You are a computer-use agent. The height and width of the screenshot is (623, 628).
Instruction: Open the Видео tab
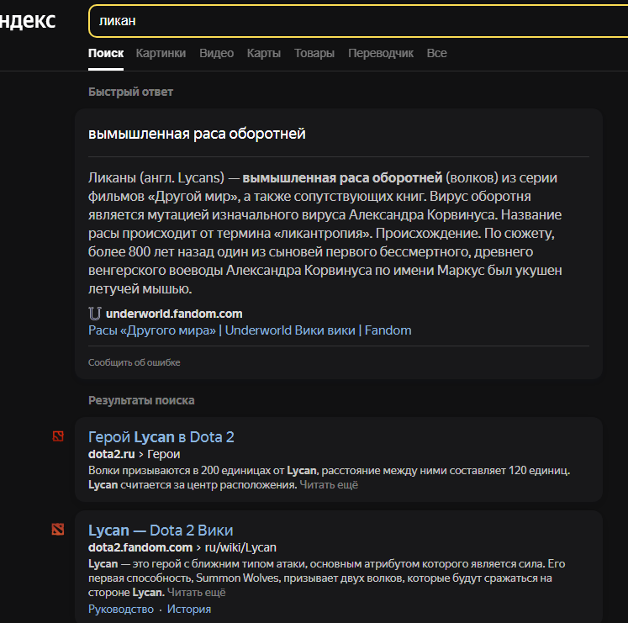pos(216,53)
